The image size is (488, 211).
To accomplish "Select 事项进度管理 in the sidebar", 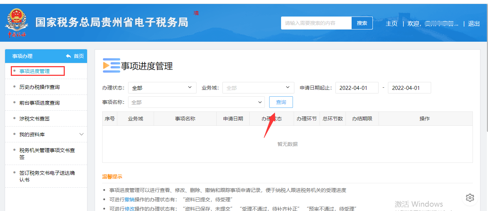I will click(35, 71).
